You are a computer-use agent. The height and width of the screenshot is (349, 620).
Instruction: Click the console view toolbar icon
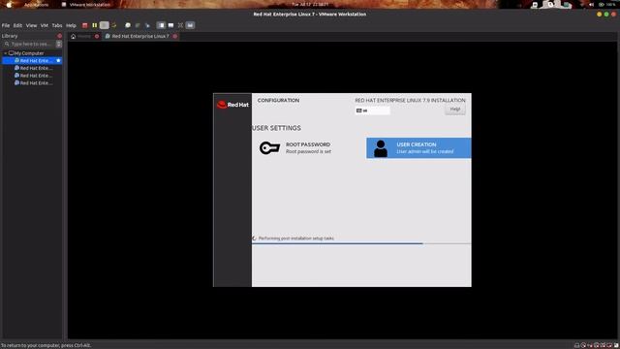[x=170, y=25]
